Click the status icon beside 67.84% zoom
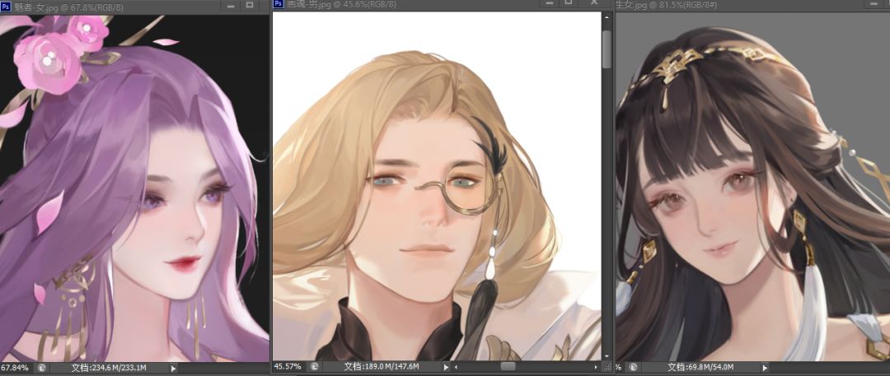The width and height of the screenshot is (890, 376). (x=41, y=368)
